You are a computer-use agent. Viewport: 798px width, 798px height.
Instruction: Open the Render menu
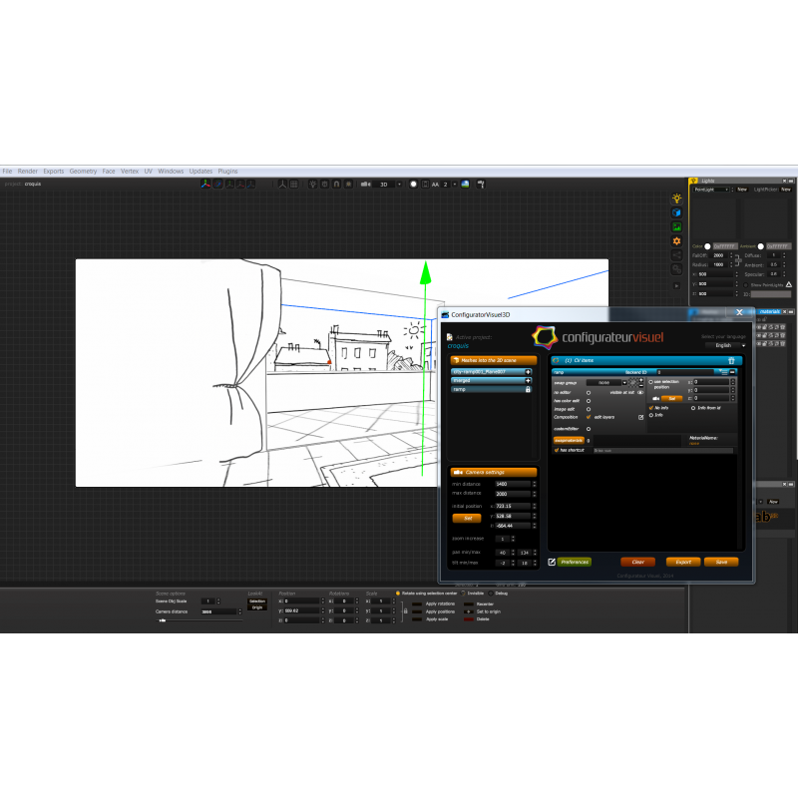28,172
